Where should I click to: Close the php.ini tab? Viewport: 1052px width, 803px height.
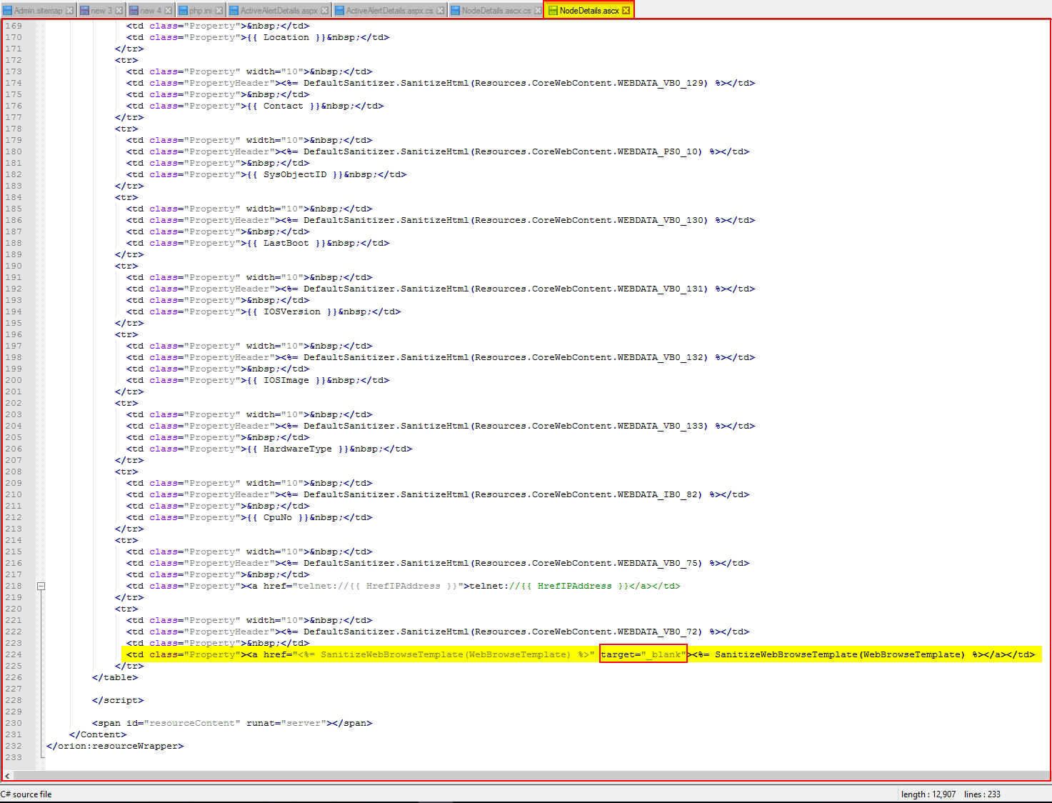pyautogui.click(x=219, y=11)
